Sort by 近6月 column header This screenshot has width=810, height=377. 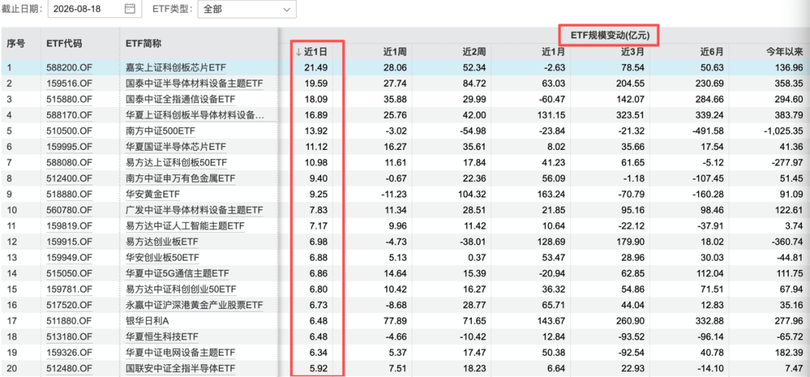tap(711, 52)
